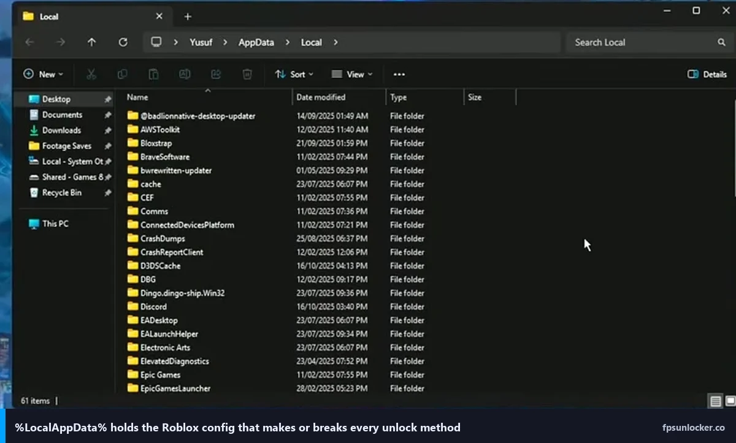This screenshot has width=736, height=443.
Task: Expand chevron after AppData in address bar
Action: (288, 42)
